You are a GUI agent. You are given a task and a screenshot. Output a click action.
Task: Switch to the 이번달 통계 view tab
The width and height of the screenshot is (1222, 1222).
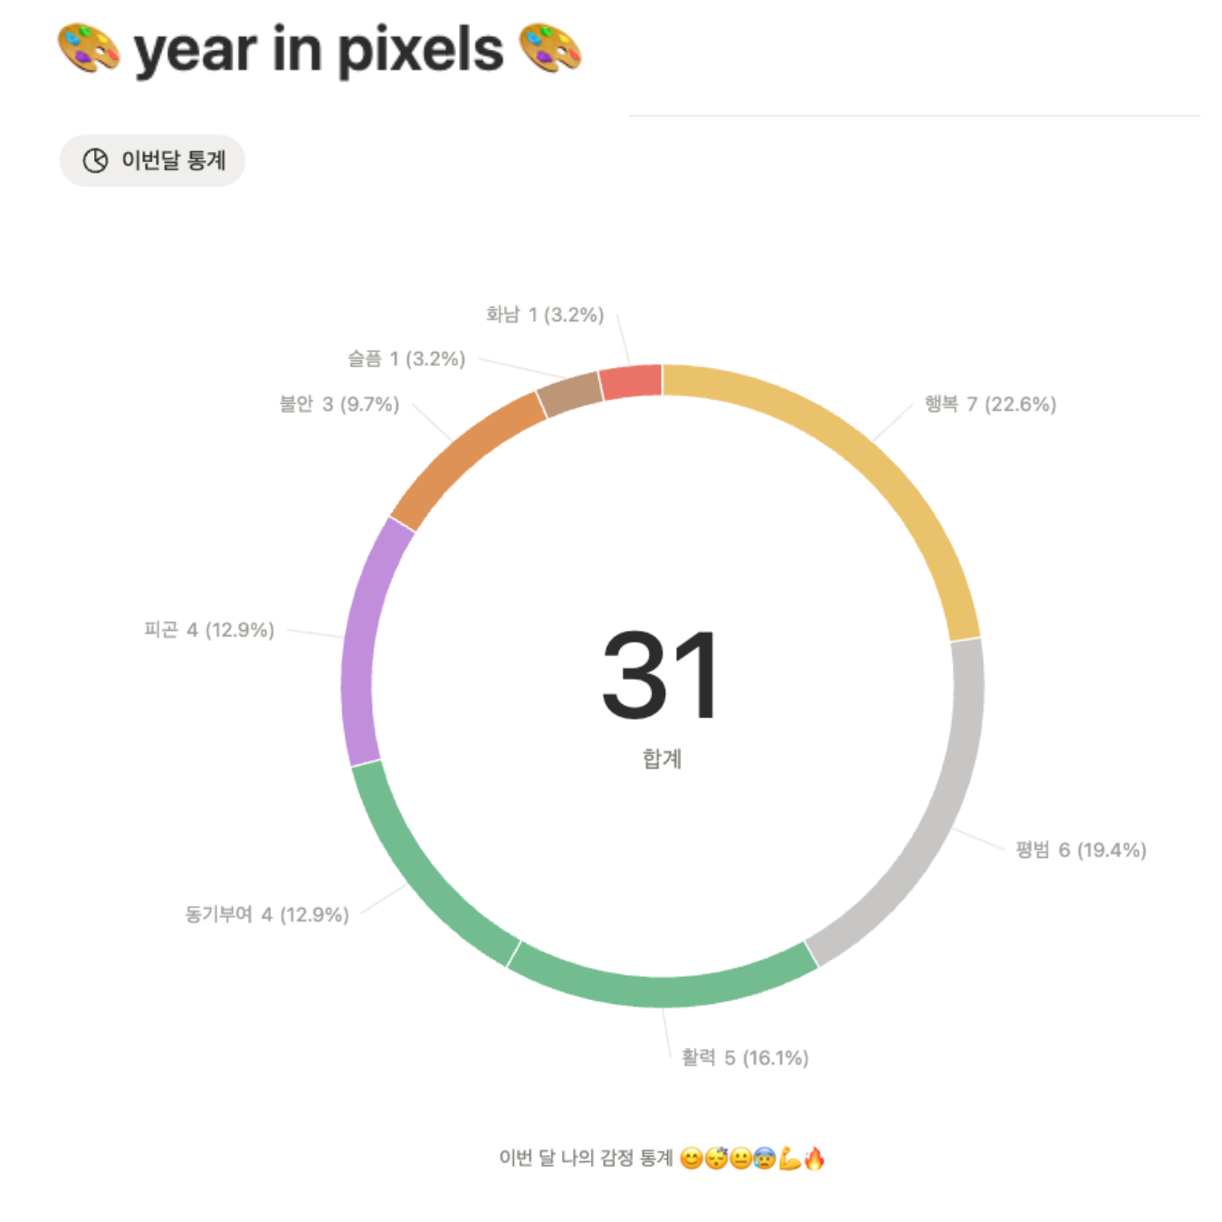[152, 160]
